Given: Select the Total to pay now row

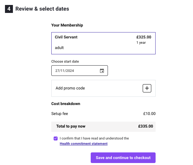Looking at the screenshot, I should (x=103, y=127).
